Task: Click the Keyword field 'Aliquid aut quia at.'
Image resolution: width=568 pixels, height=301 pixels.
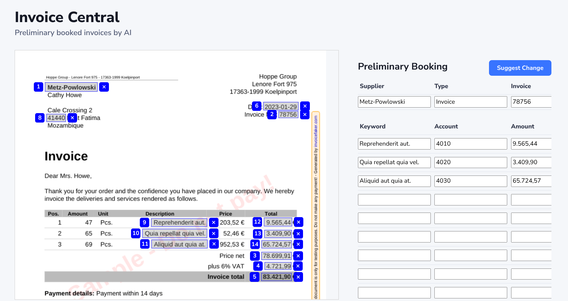Action: 394,181
